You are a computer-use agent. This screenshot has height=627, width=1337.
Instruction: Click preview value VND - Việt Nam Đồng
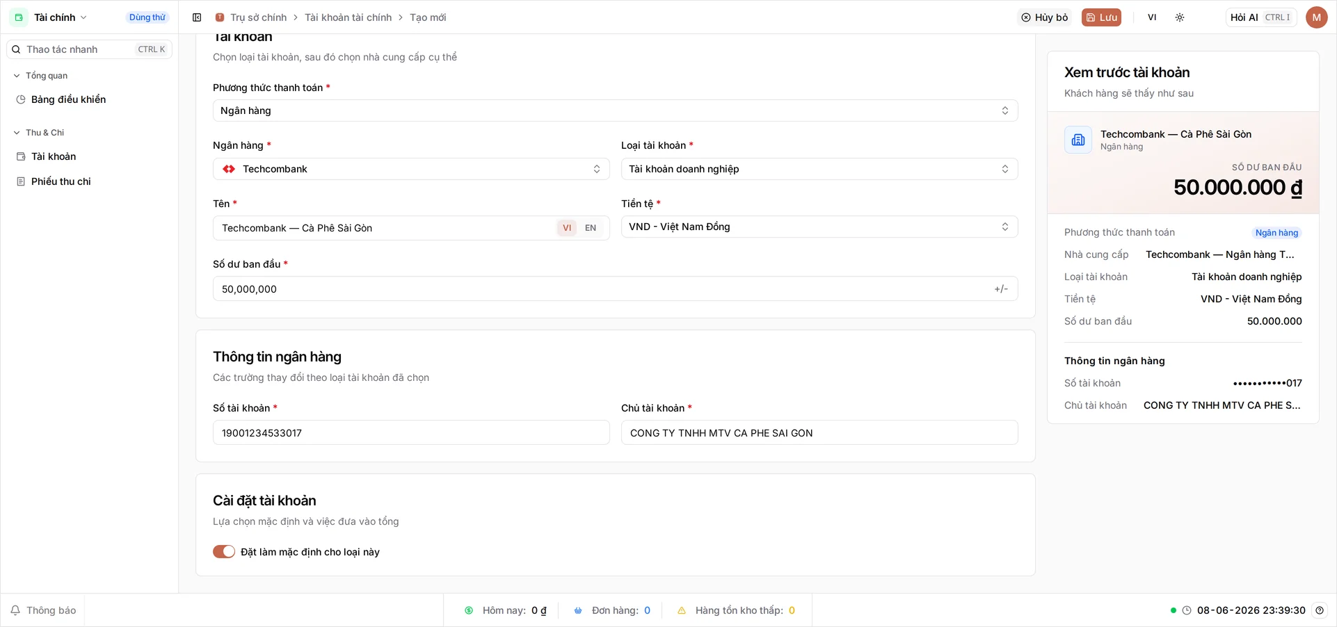[1251, 299]
